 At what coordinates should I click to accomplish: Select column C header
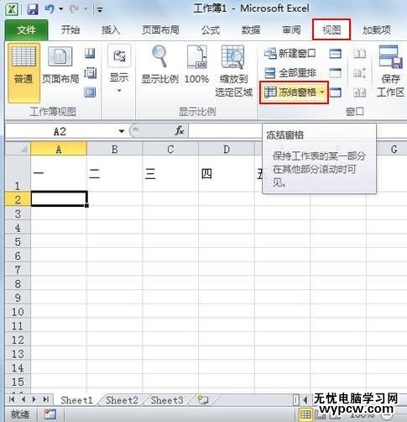(x=170, y=149)
